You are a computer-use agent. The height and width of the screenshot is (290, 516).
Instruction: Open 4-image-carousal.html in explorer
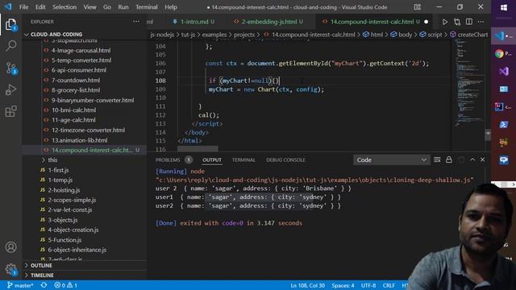[x=81, y=50]
